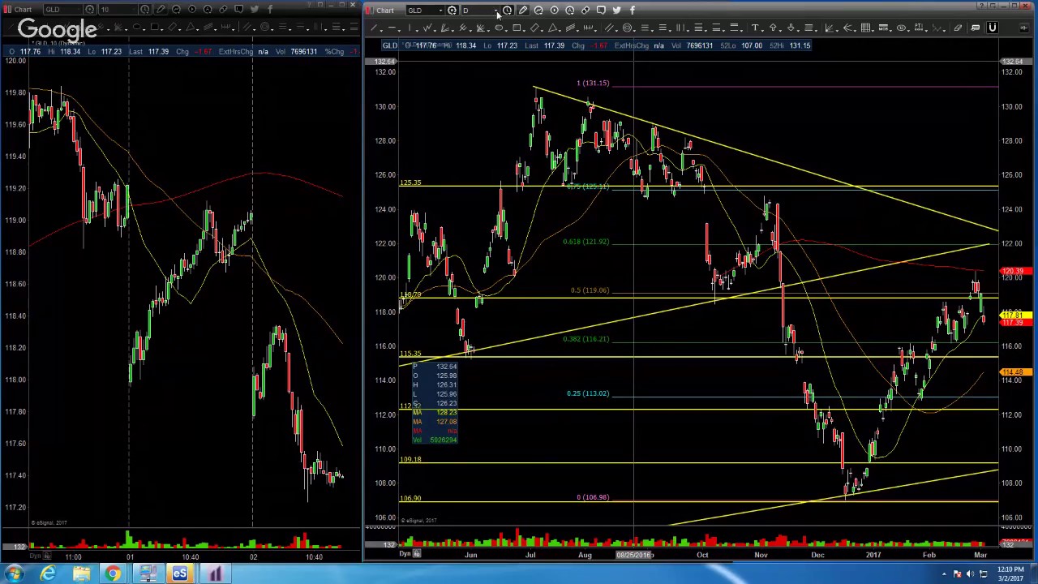Open GLD symbol dropdown in right chart
This screenshot has width=1038, height=584.
441,11
